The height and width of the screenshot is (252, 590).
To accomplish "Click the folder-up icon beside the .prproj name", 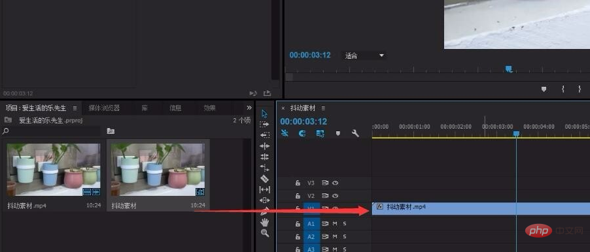I will point(8,120).
